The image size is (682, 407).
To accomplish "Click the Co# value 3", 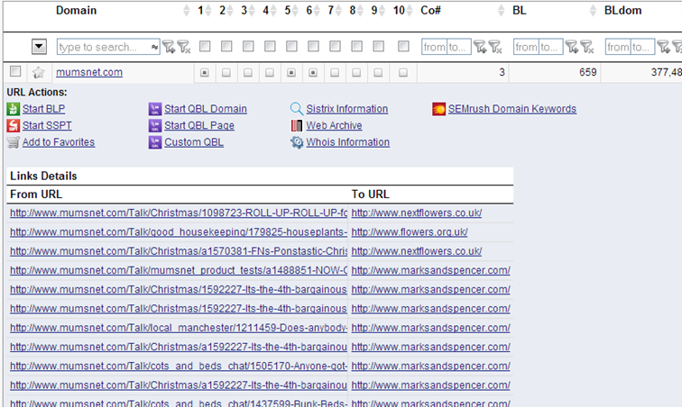I will point(502,72).
